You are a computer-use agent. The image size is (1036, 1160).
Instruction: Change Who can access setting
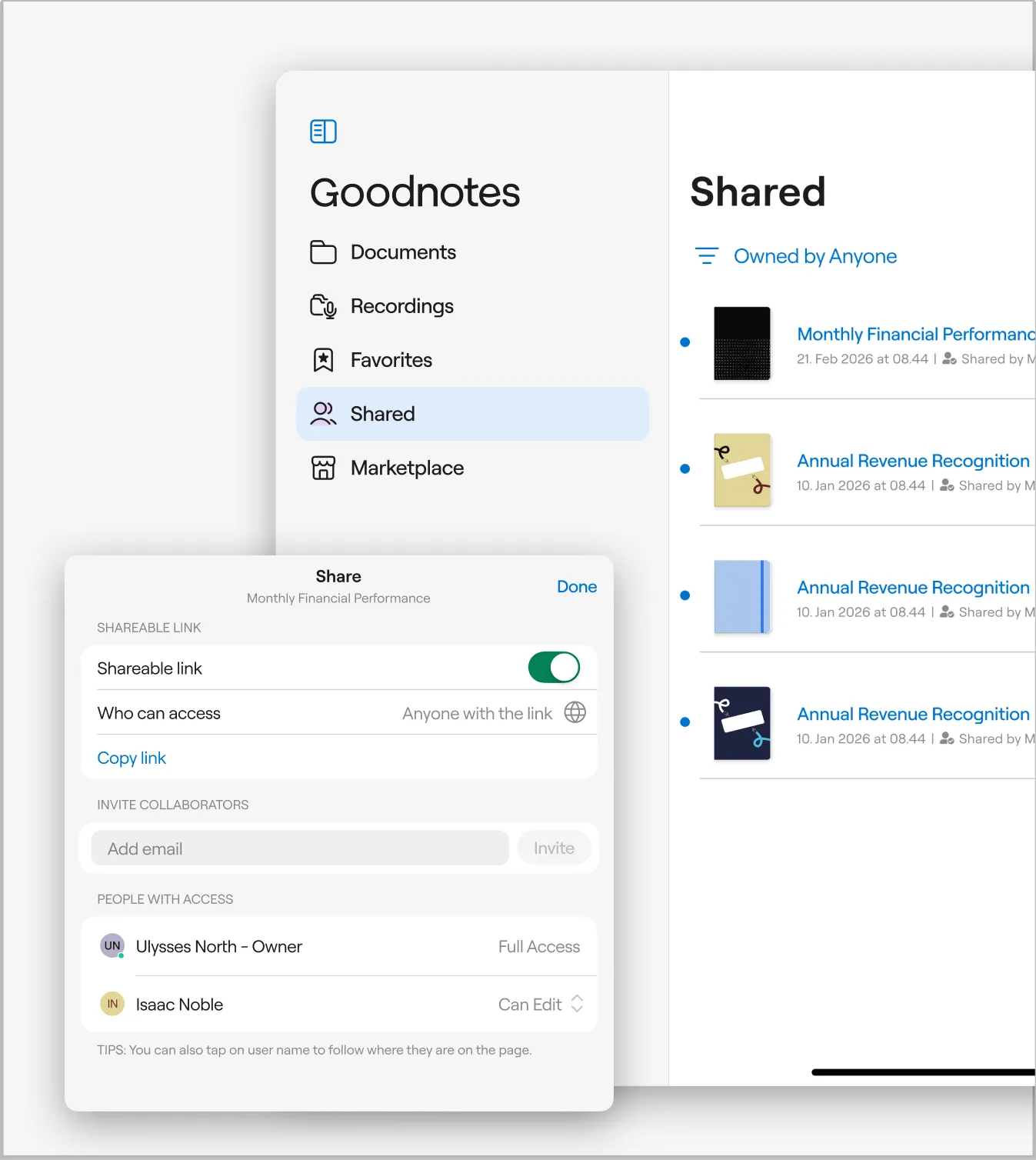[339, 712]
